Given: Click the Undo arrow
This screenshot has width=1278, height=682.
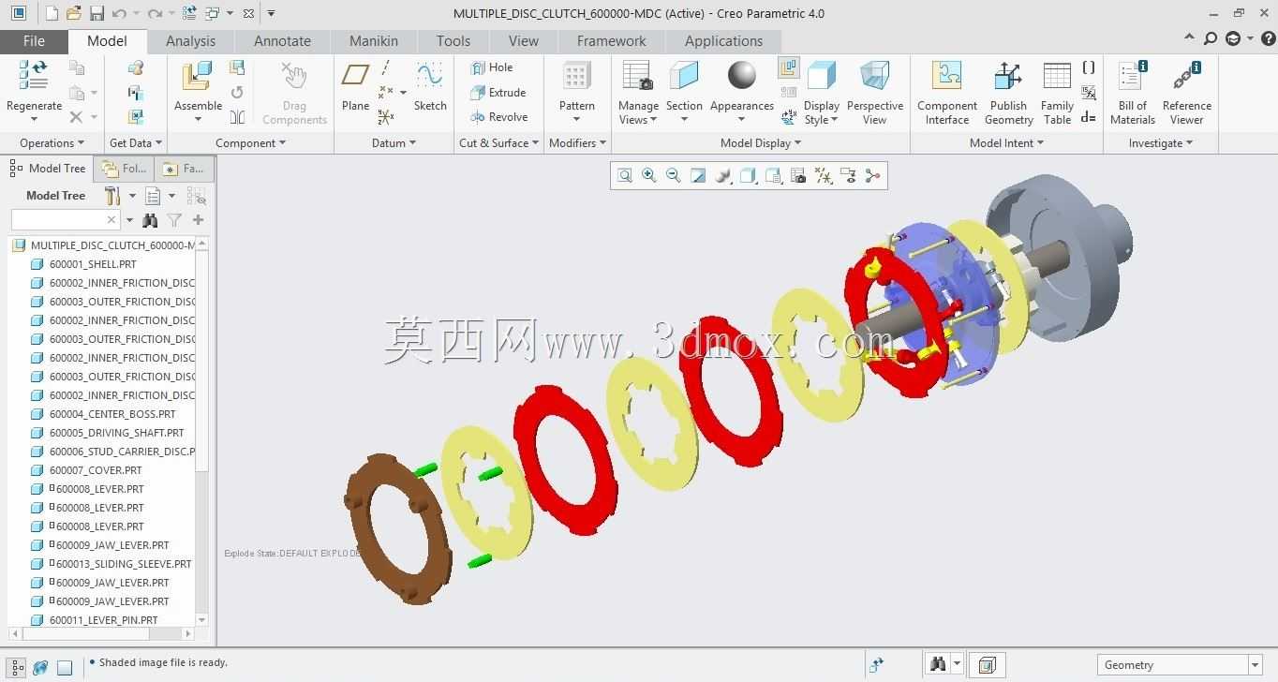Looking at the screenshot, I should pos(118,13).
